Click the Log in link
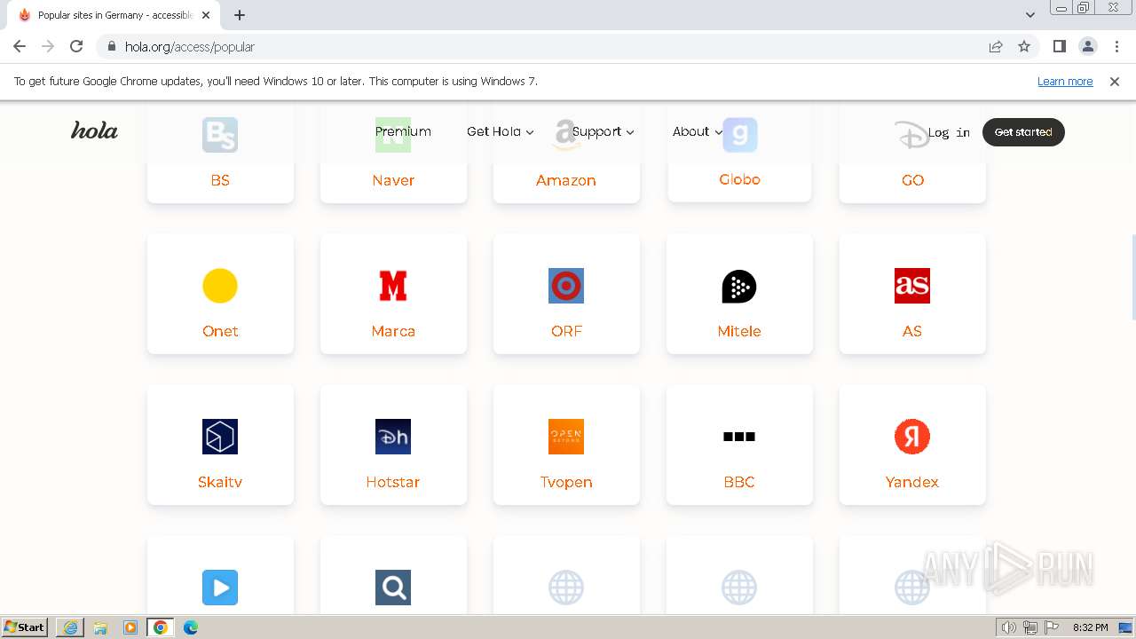 click(x=949, y=132)
